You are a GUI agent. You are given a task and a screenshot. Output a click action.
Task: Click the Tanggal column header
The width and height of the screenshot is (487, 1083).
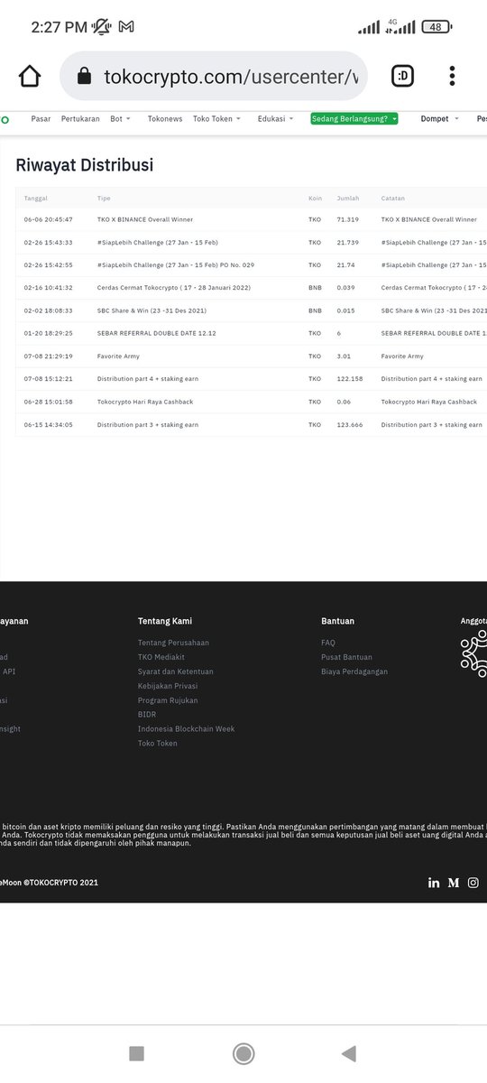click(36, 198)
